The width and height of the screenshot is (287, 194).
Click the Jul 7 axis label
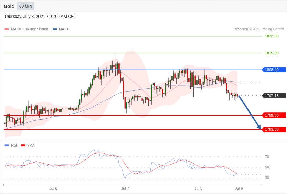[x=125, y=188]
